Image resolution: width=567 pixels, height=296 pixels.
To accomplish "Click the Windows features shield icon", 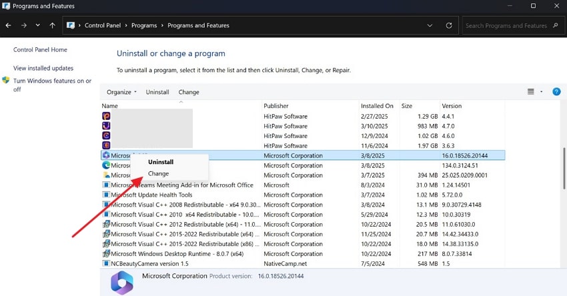I will 6,81.
